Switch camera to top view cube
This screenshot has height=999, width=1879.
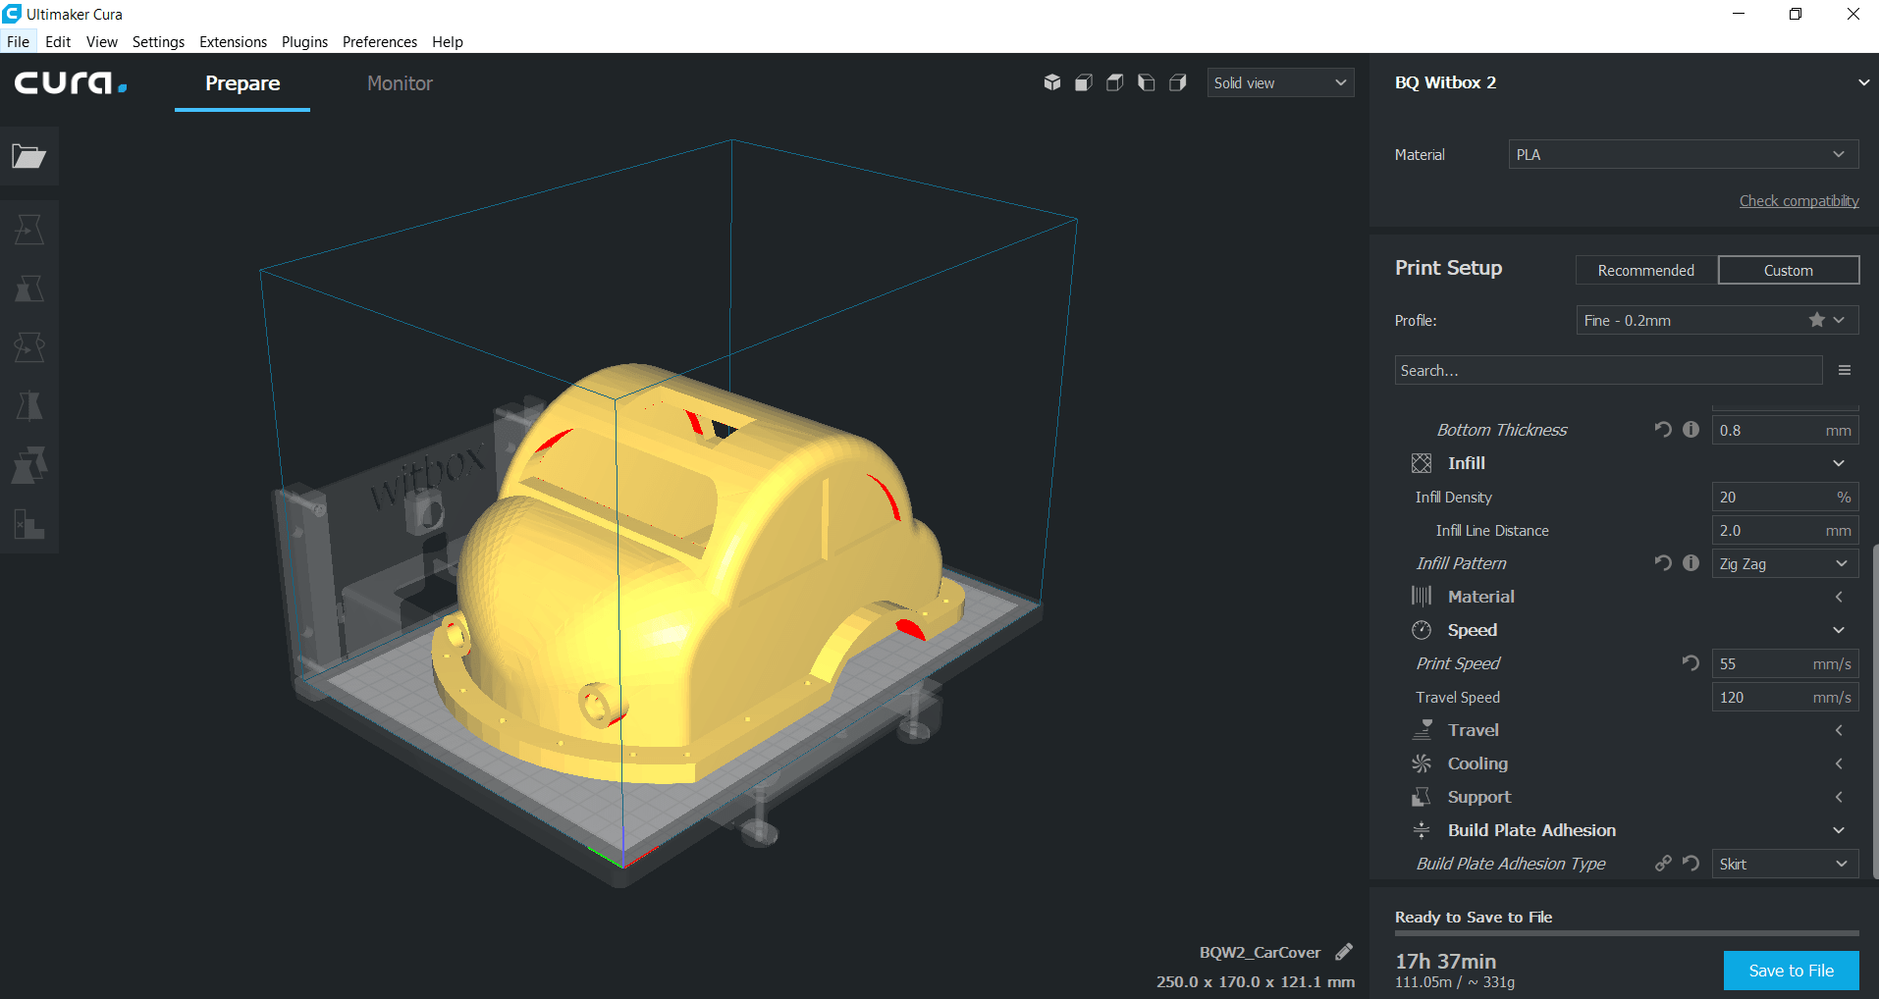click(1115, 82)
